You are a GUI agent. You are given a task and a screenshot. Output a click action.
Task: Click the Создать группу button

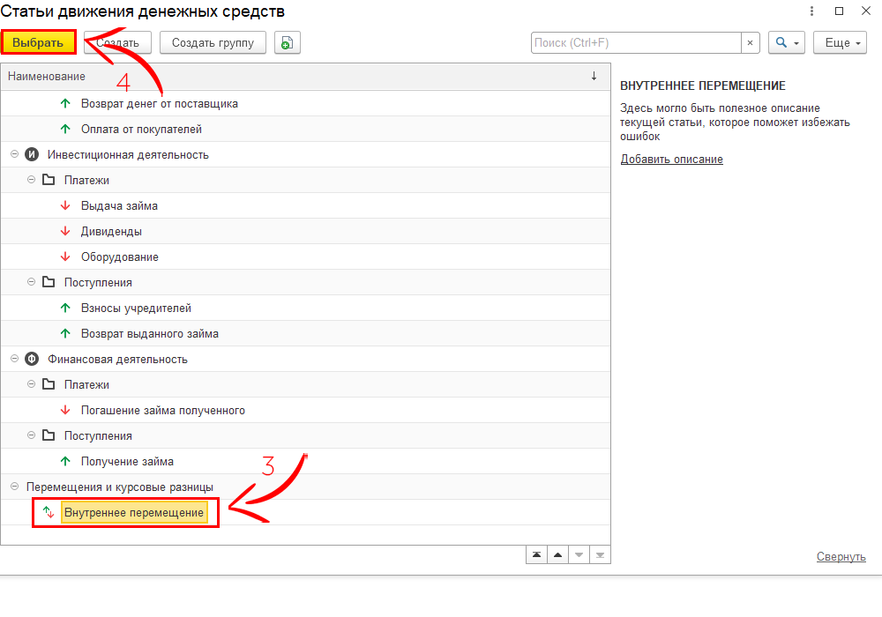point(213,43)
